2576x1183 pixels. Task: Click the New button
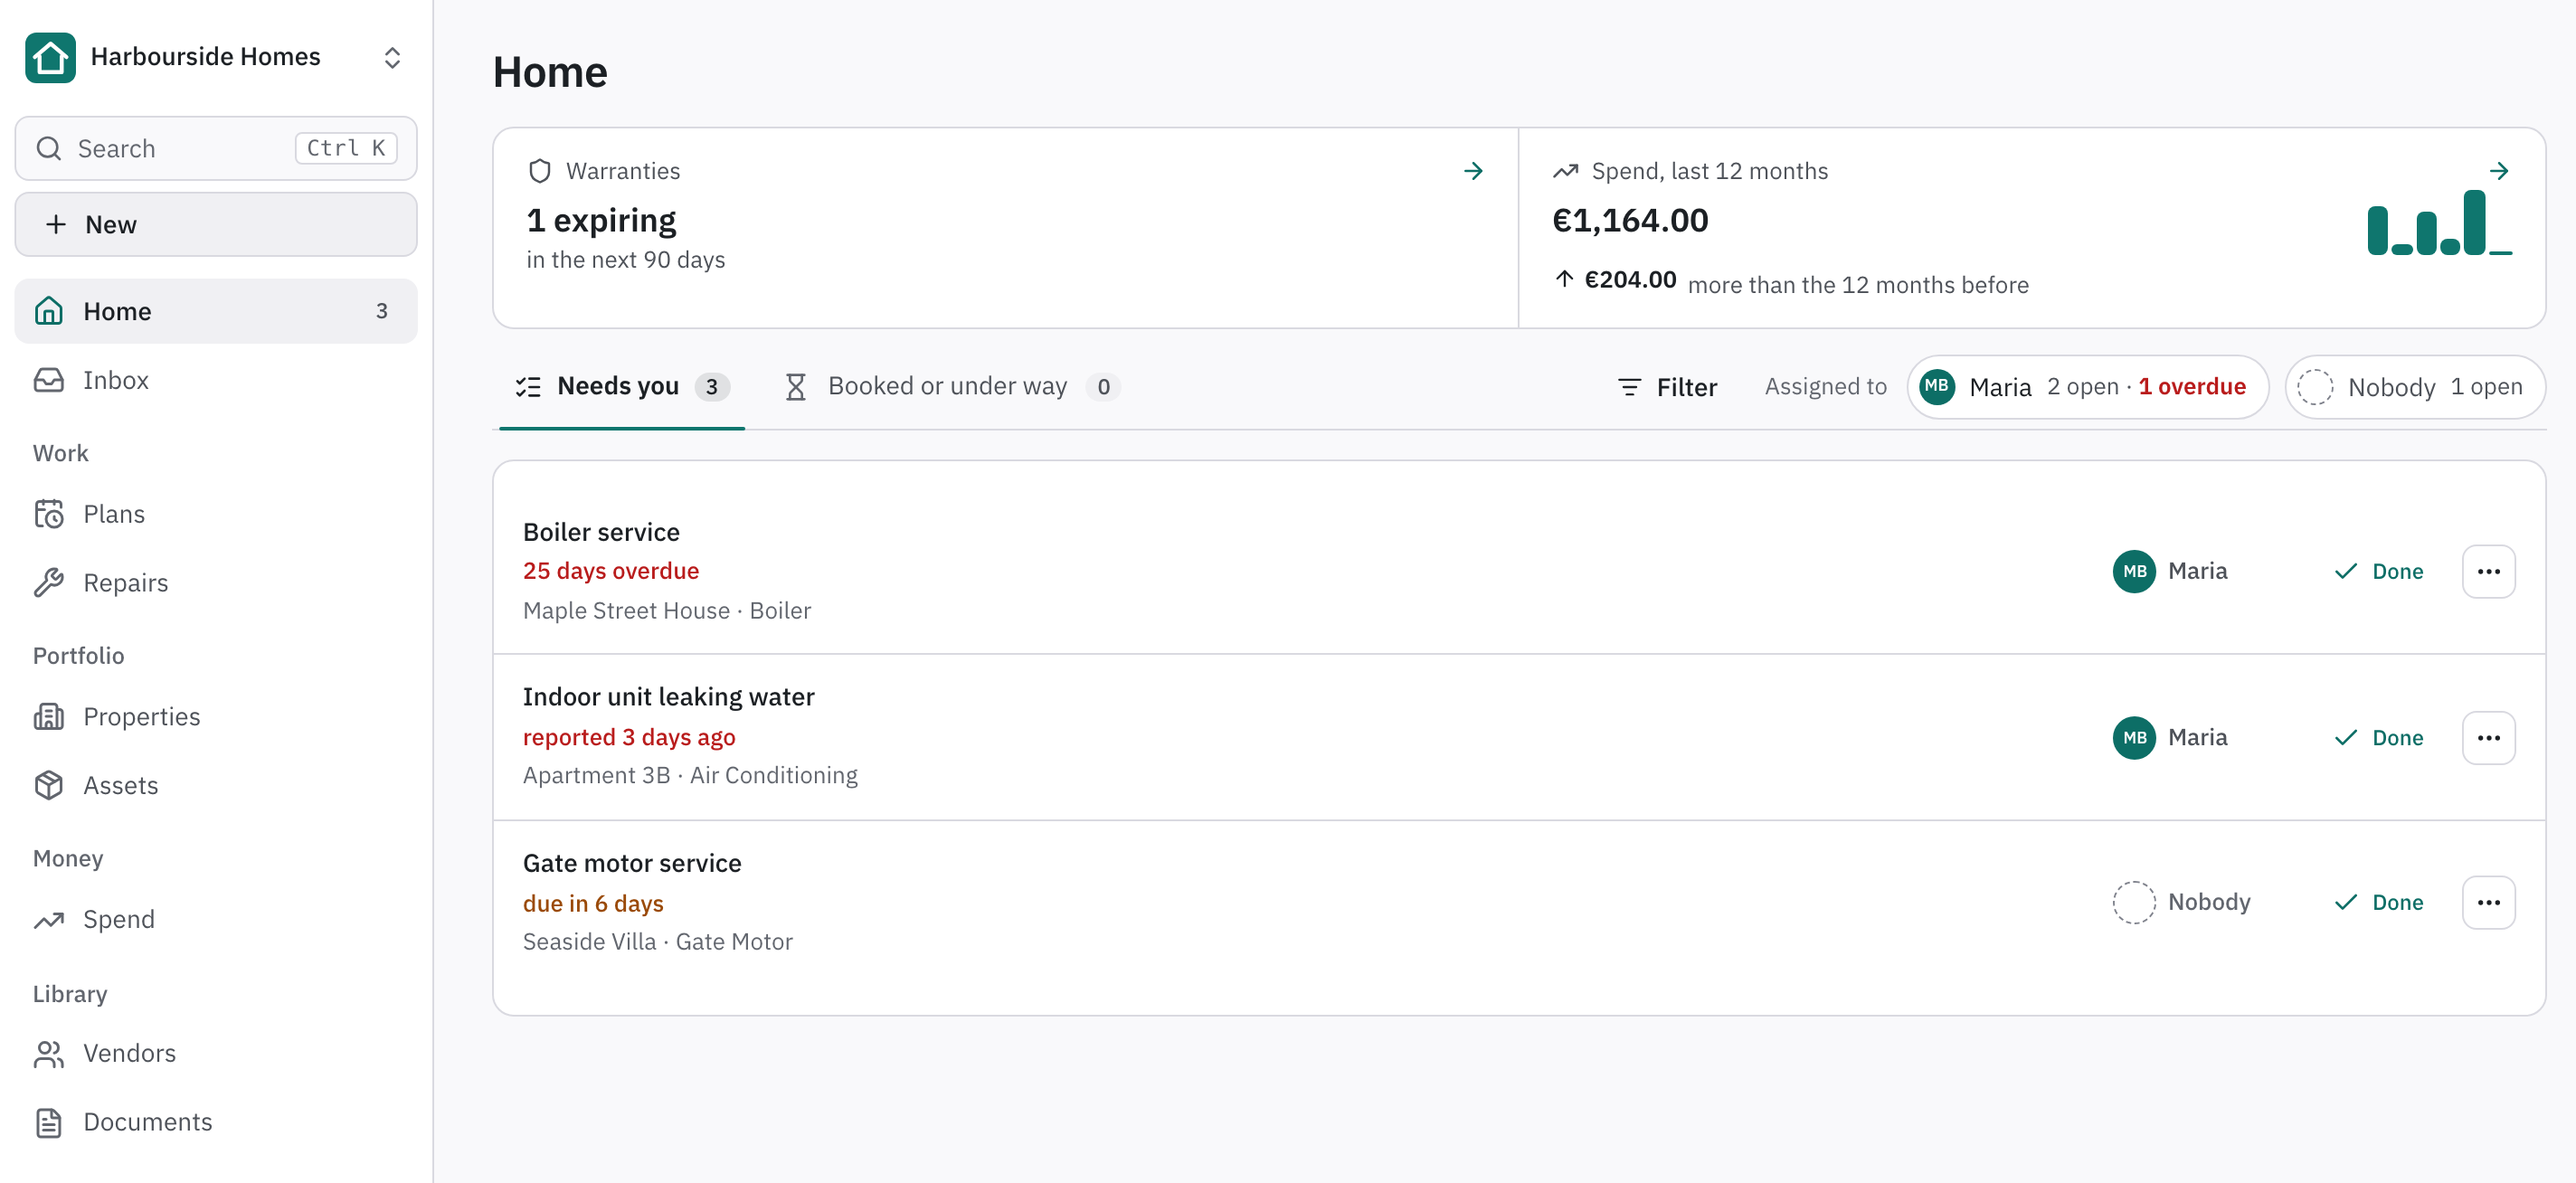[216, 224]
